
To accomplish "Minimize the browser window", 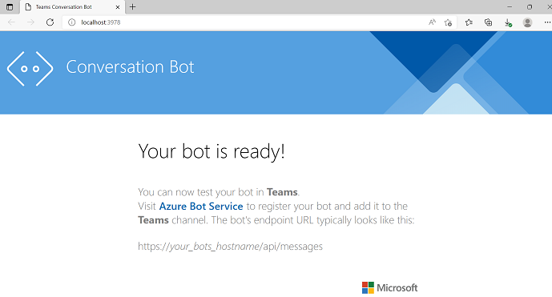I will (510, 7).
